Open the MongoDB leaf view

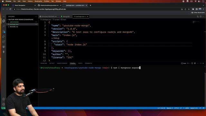pyautogui.click(x=4, y=52)
